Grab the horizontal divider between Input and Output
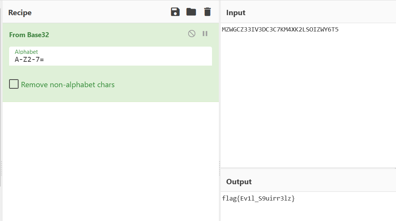The image size is (396, 221). (x=308, y=168)
